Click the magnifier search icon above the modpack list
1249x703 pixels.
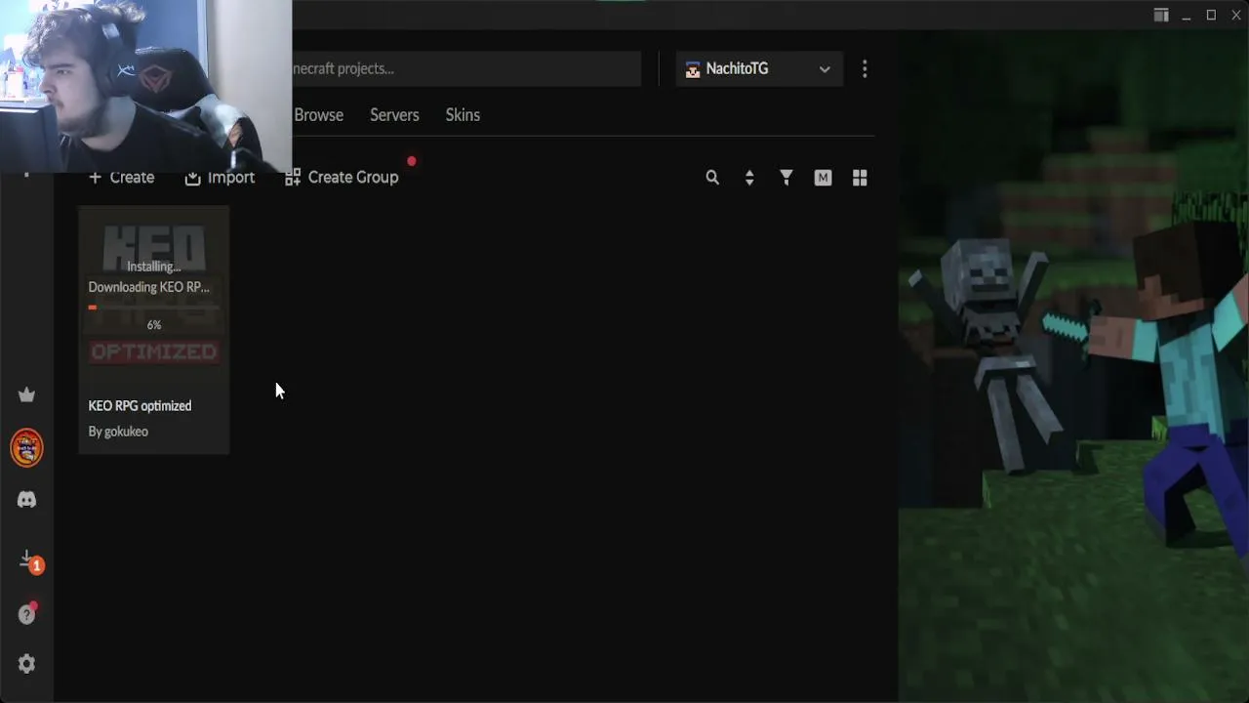point(712,178)
